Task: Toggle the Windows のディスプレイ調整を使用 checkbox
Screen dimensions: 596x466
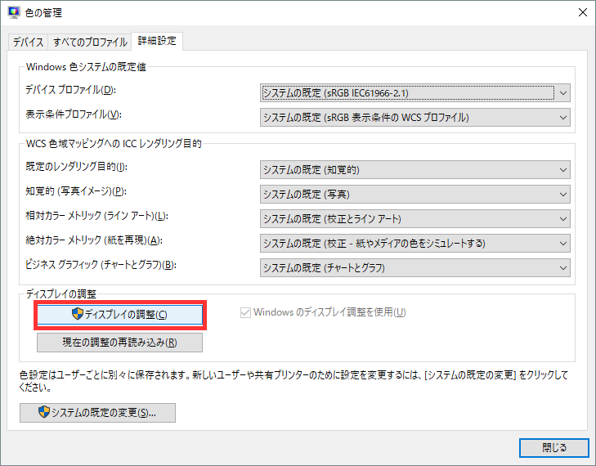Action: pos(245,312)
